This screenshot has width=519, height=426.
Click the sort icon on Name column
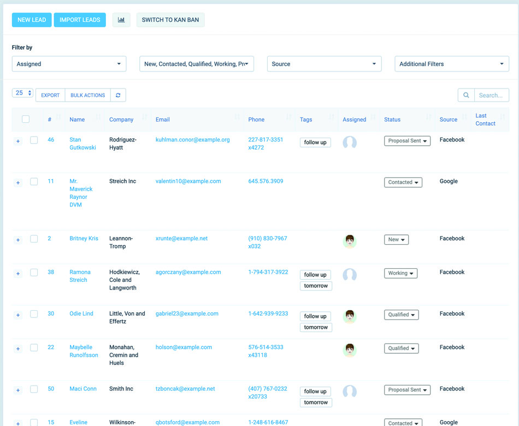(x=98, y=118)
